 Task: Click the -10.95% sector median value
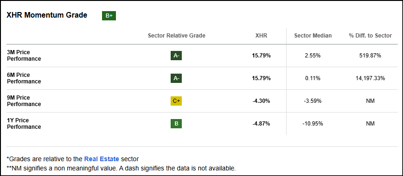313,124
